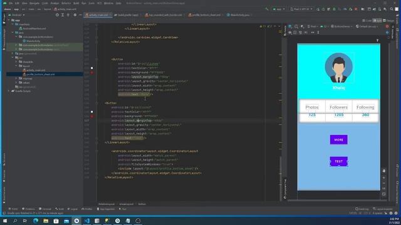The height and width of the screenshot is (225, 401).
Task: Open the Default locale dropdown in preview
Action: 367,26
